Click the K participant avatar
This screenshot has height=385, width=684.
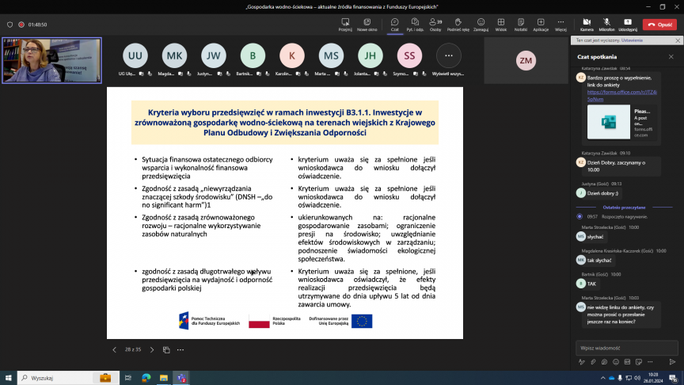coord(292,56)
